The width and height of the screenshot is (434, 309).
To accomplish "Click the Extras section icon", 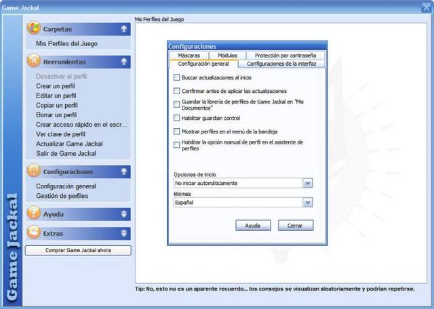I will pos(34,232).
